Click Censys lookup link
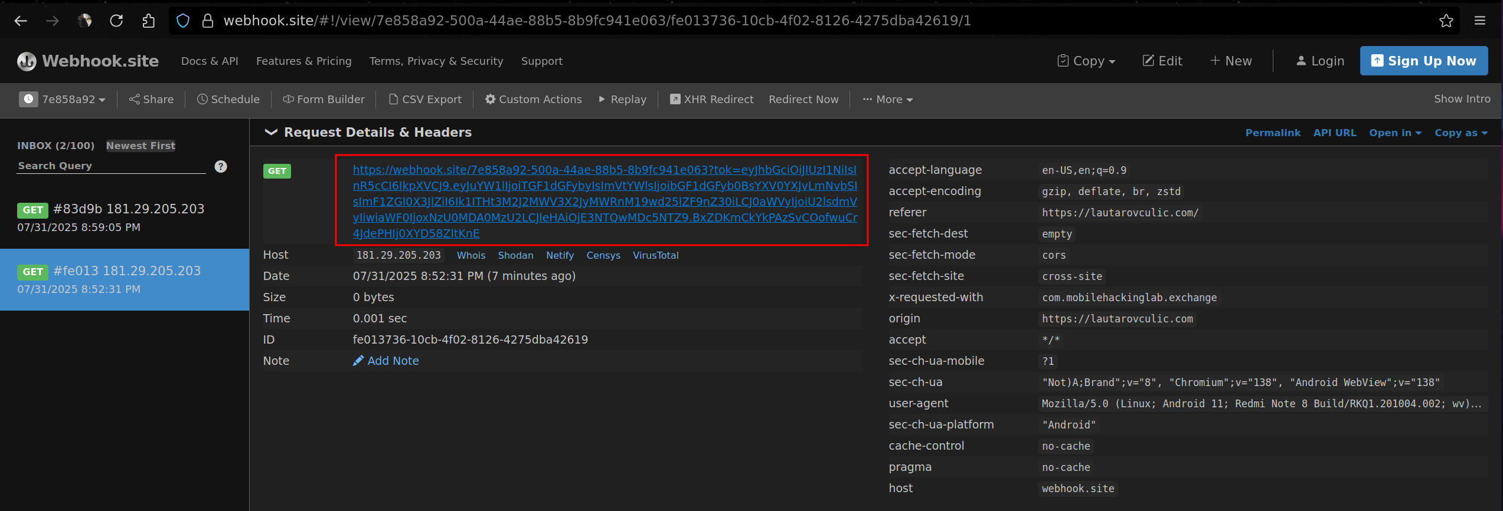 (x=603, y=255)
